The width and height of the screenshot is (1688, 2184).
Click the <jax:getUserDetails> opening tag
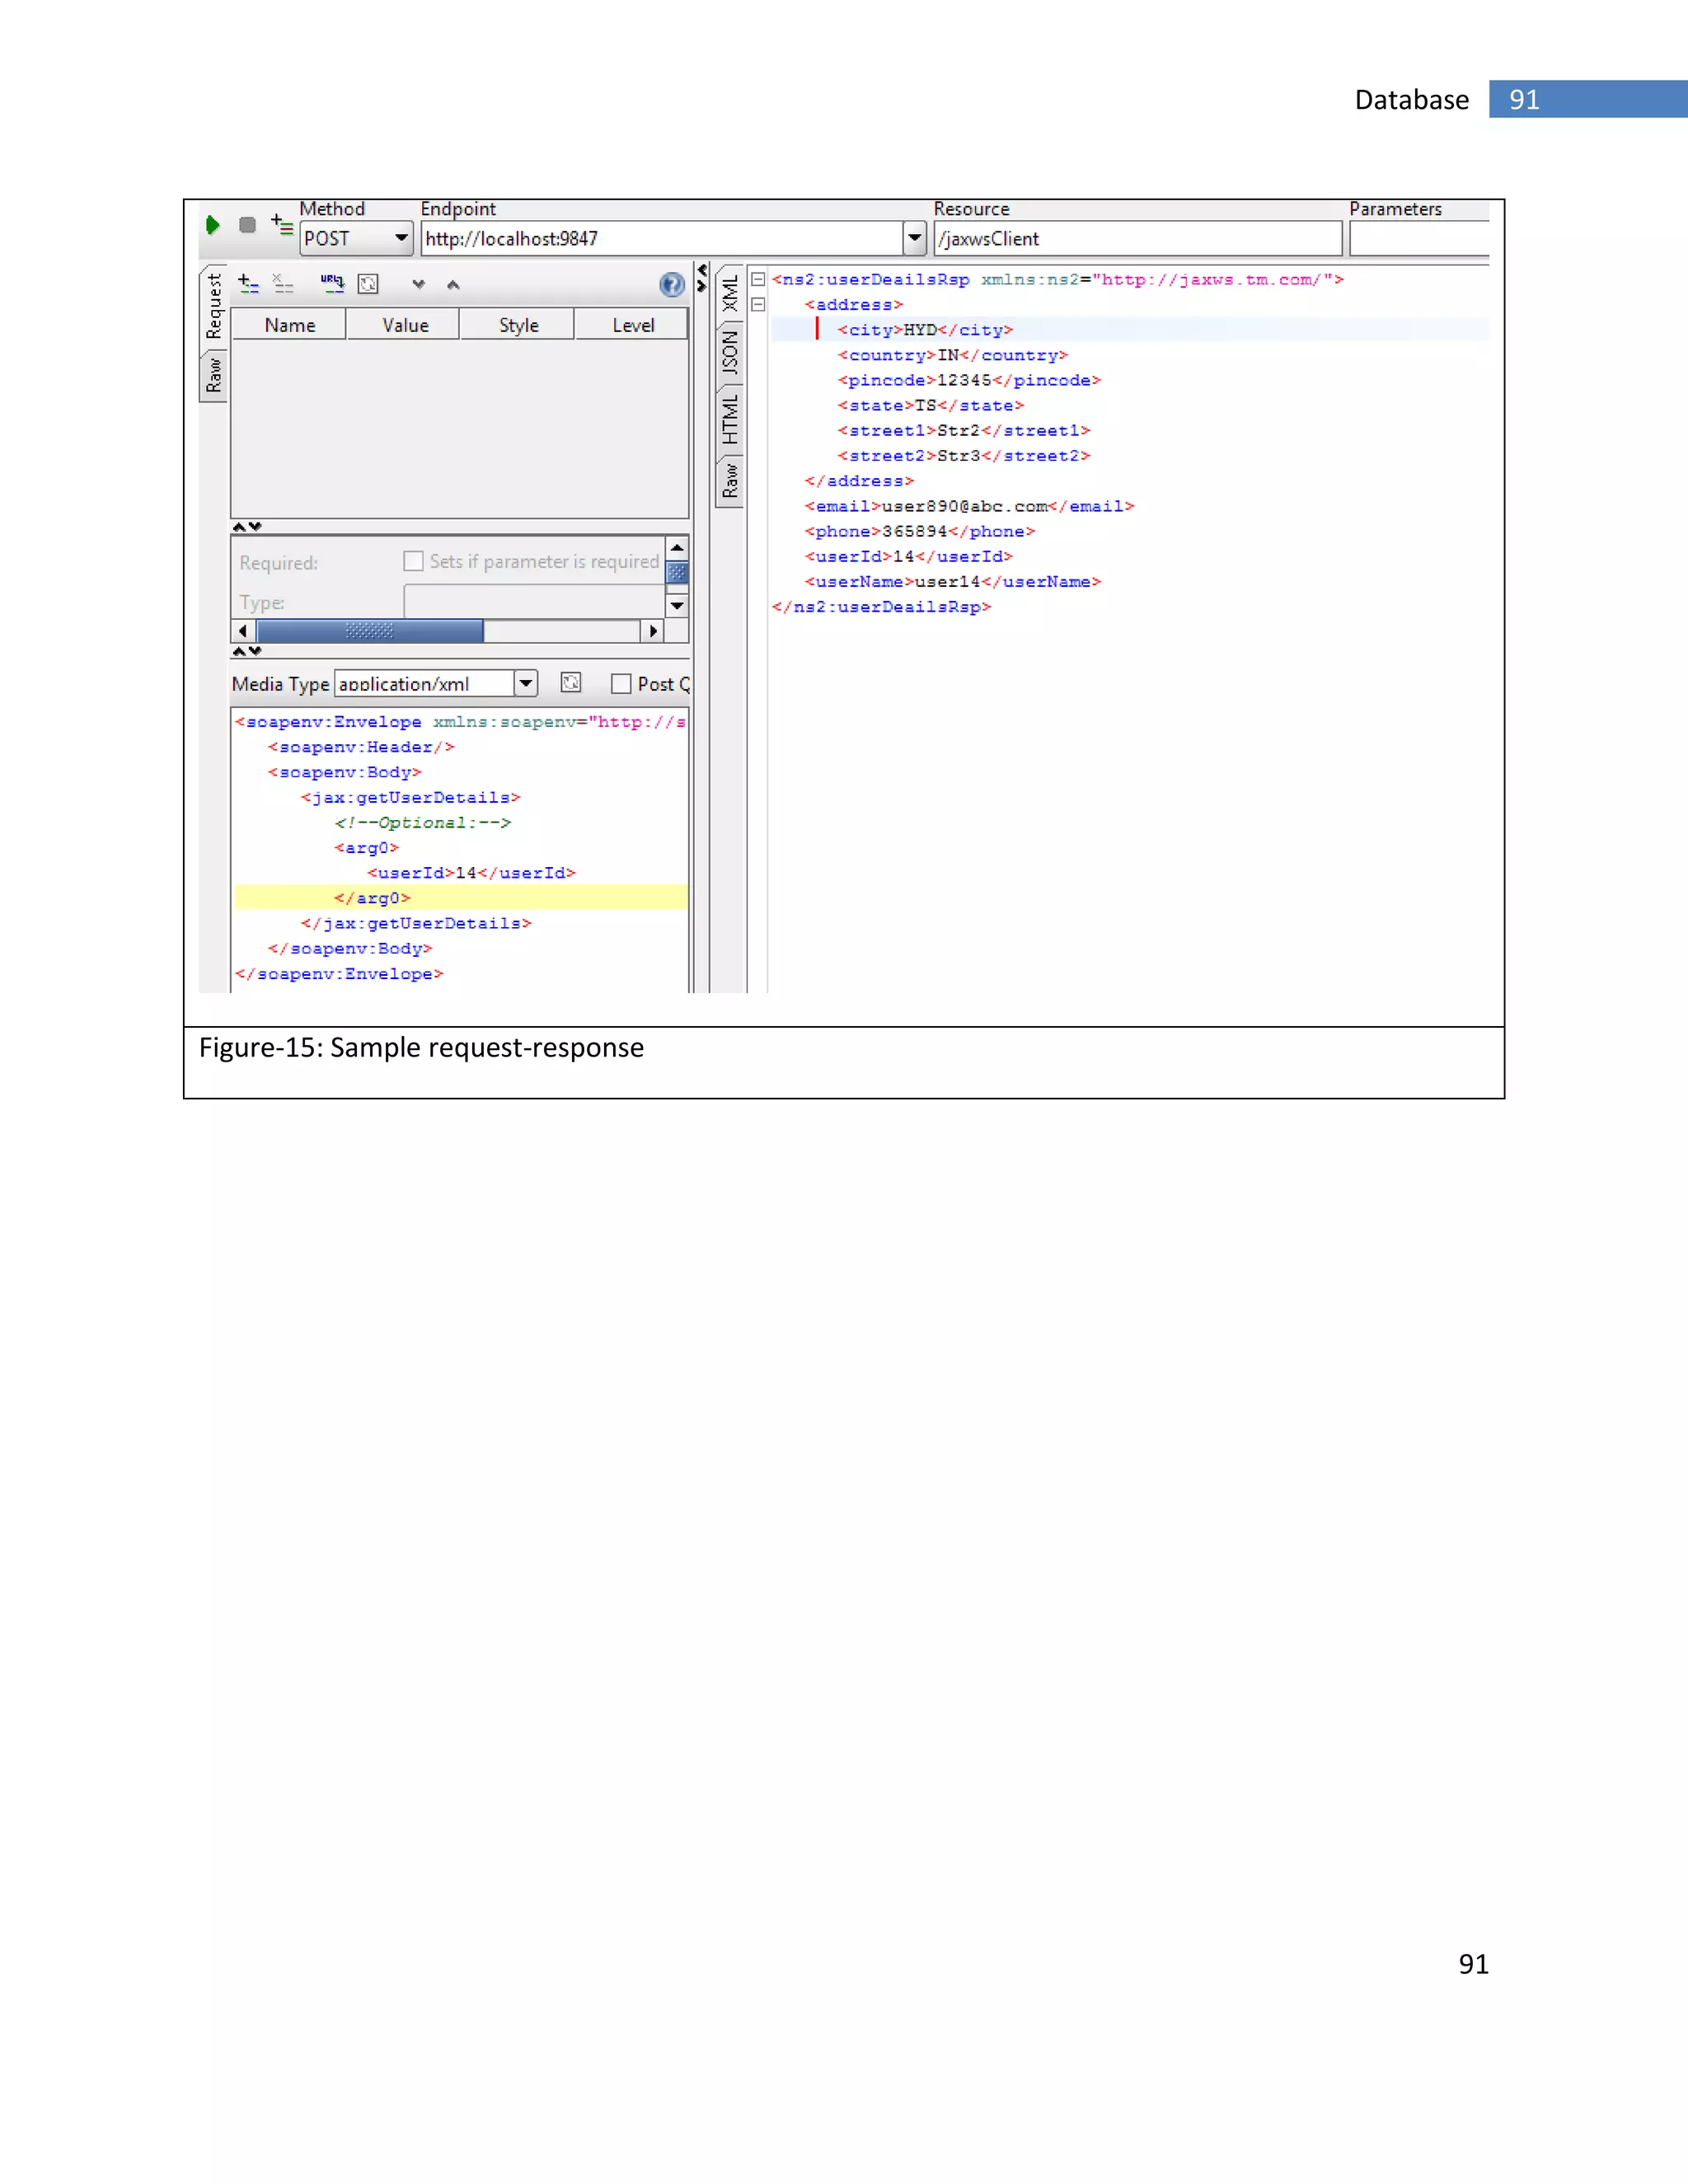tap(410, 797)
